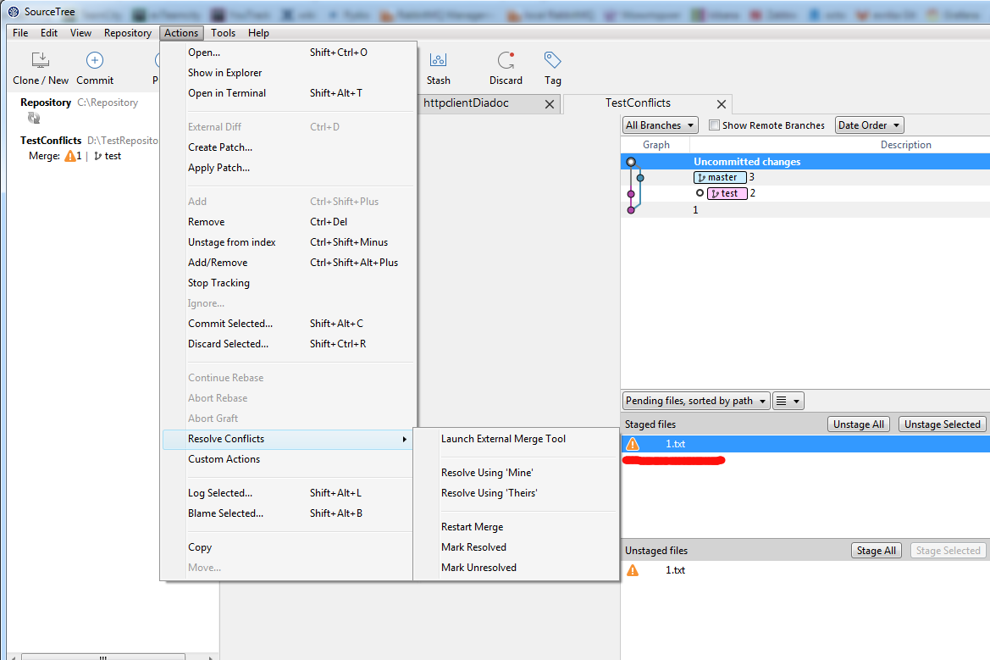The image size is (990, 660).
Task: Toggle Show Remote Branches checkbox
Action: (714, 125)
